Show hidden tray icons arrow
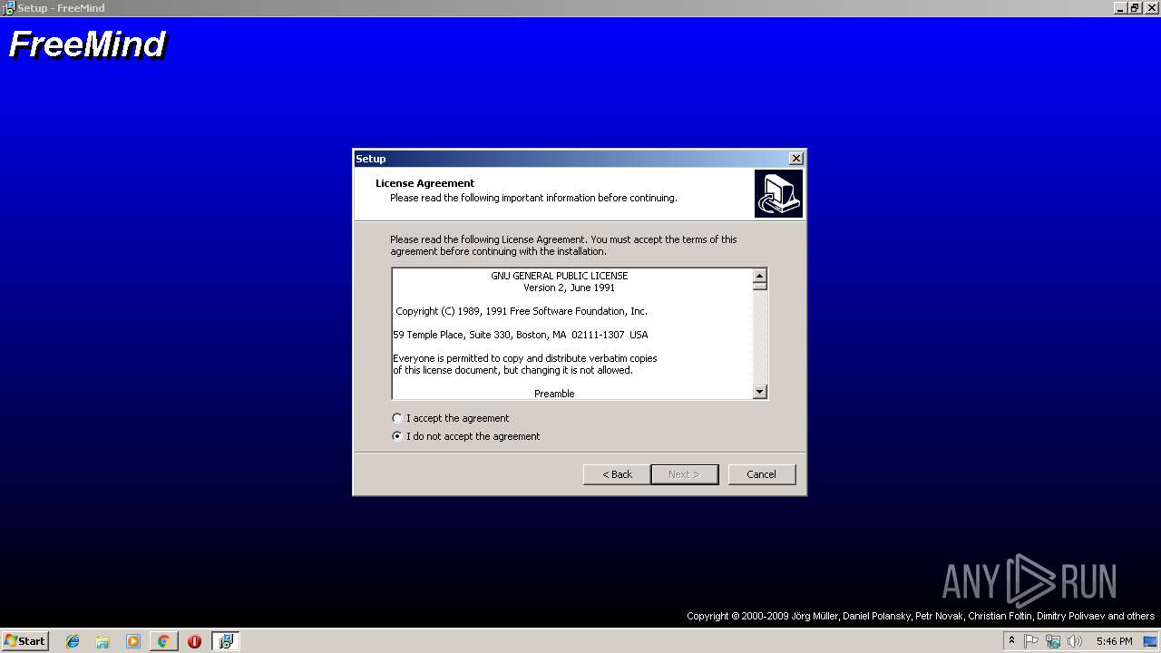 tap(1011, 641)
